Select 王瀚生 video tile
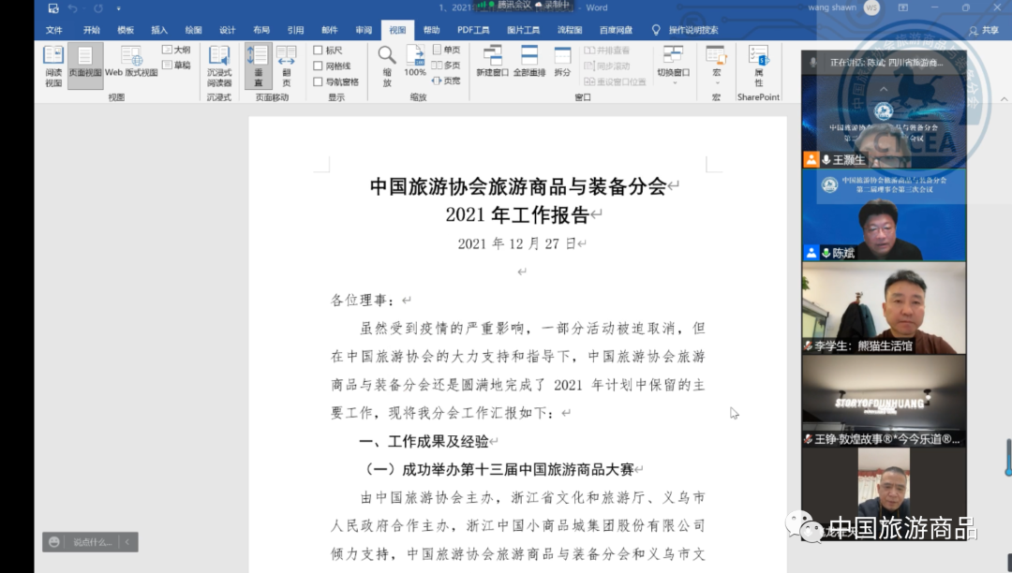The height and width of the screenshot is (573, 1012). coord(884,120)
